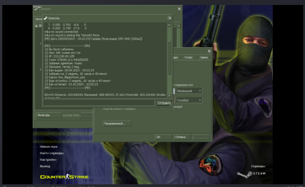Screen dimensions: 305x187
Task: Open the Замок tab
Action: click(205, 58)
